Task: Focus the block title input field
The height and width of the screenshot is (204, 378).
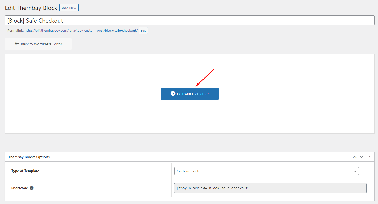Action: [190, 20]
